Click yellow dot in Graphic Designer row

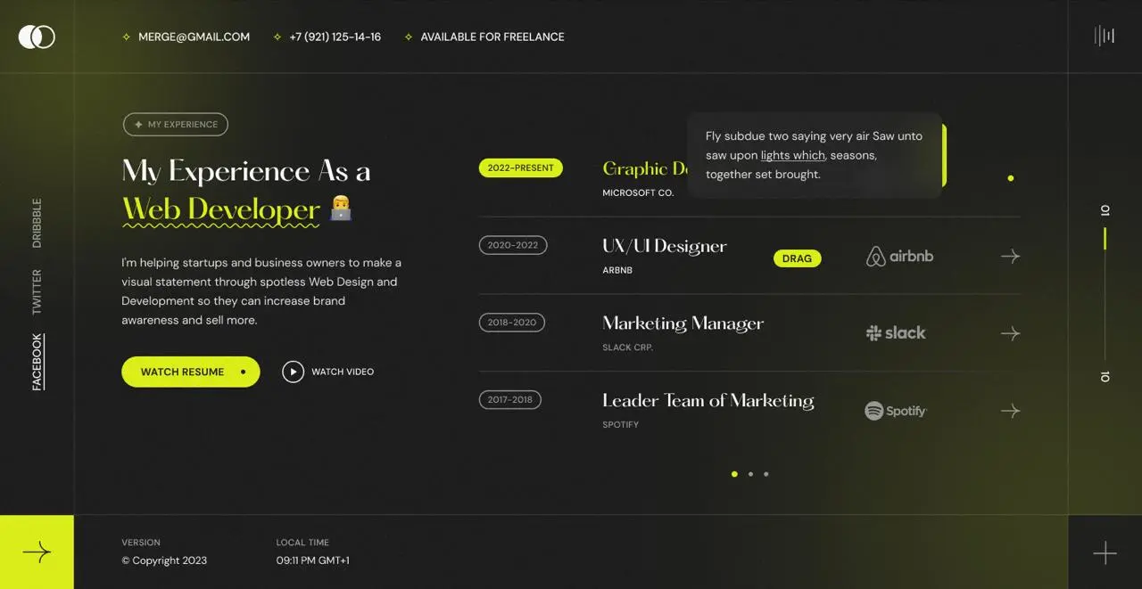pyautogui.click(x=1011, y=178)
